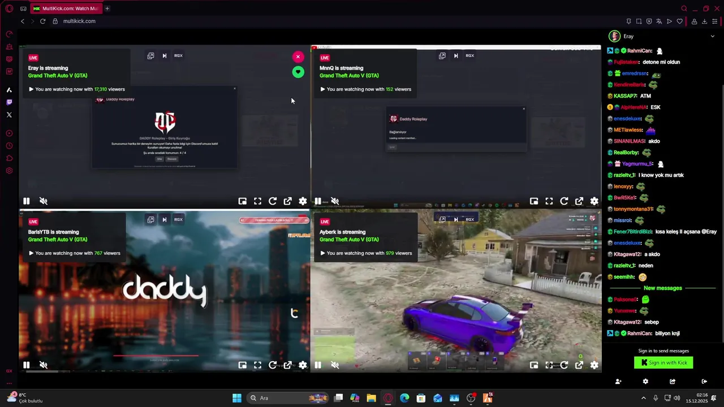The width and height of the screenshot is (724, 407).
Task: Reload the BarisYTB stream player
Action: (273, 365)
